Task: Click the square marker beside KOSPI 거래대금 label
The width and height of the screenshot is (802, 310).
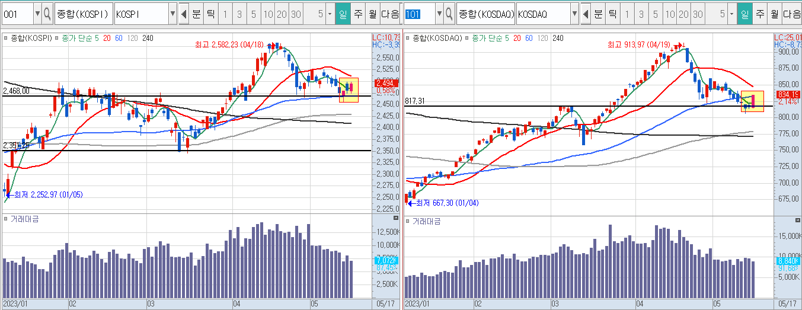Action: (6, 219)
